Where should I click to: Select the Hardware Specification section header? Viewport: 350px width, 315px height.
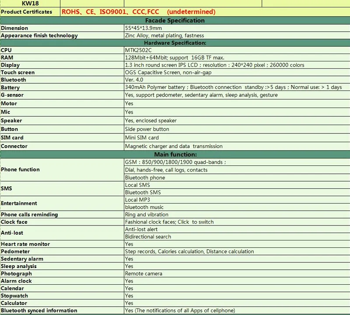click(x=175, y=43)
